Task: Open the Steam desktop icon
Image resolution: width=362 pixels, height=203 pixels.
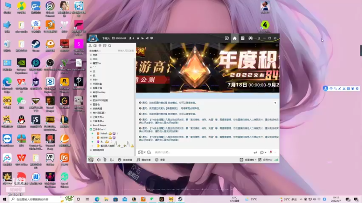Action: pos(36,46)
